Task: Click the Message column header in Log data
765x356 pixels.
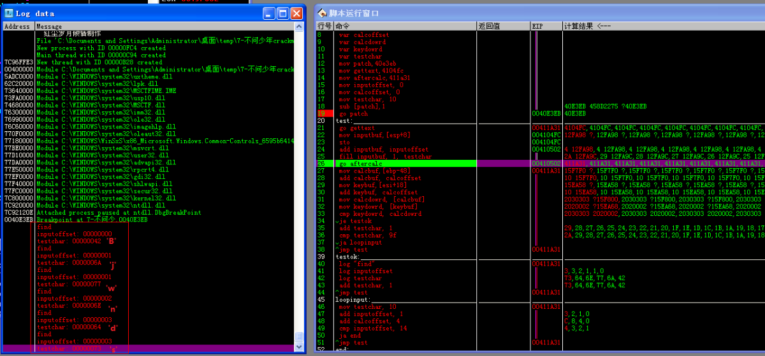Action: [x=164, y=27]
